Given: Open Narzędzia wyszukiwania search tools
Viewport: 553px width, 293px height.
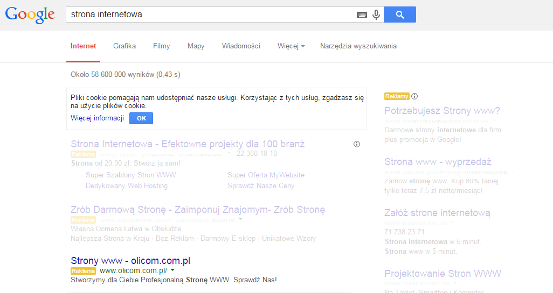Looking at the screenshot, I should click(358, 46).
